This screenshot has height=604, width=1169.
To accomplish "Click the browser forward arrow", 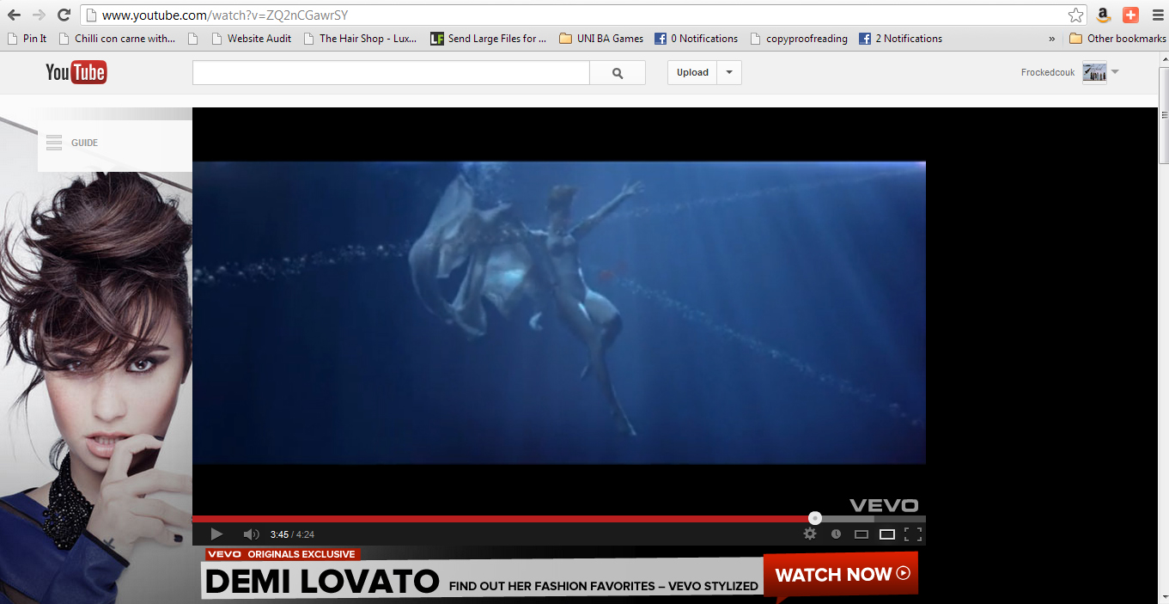I will click(x=39, y=15).
